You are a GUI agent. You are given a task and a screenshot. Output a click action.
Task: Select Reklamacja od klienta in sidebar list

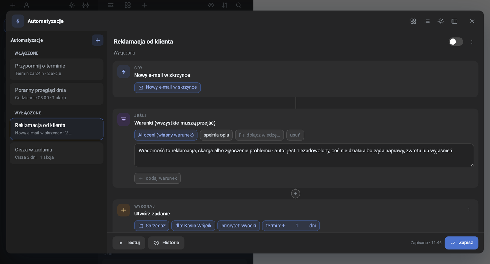click(x=57, y=129)
